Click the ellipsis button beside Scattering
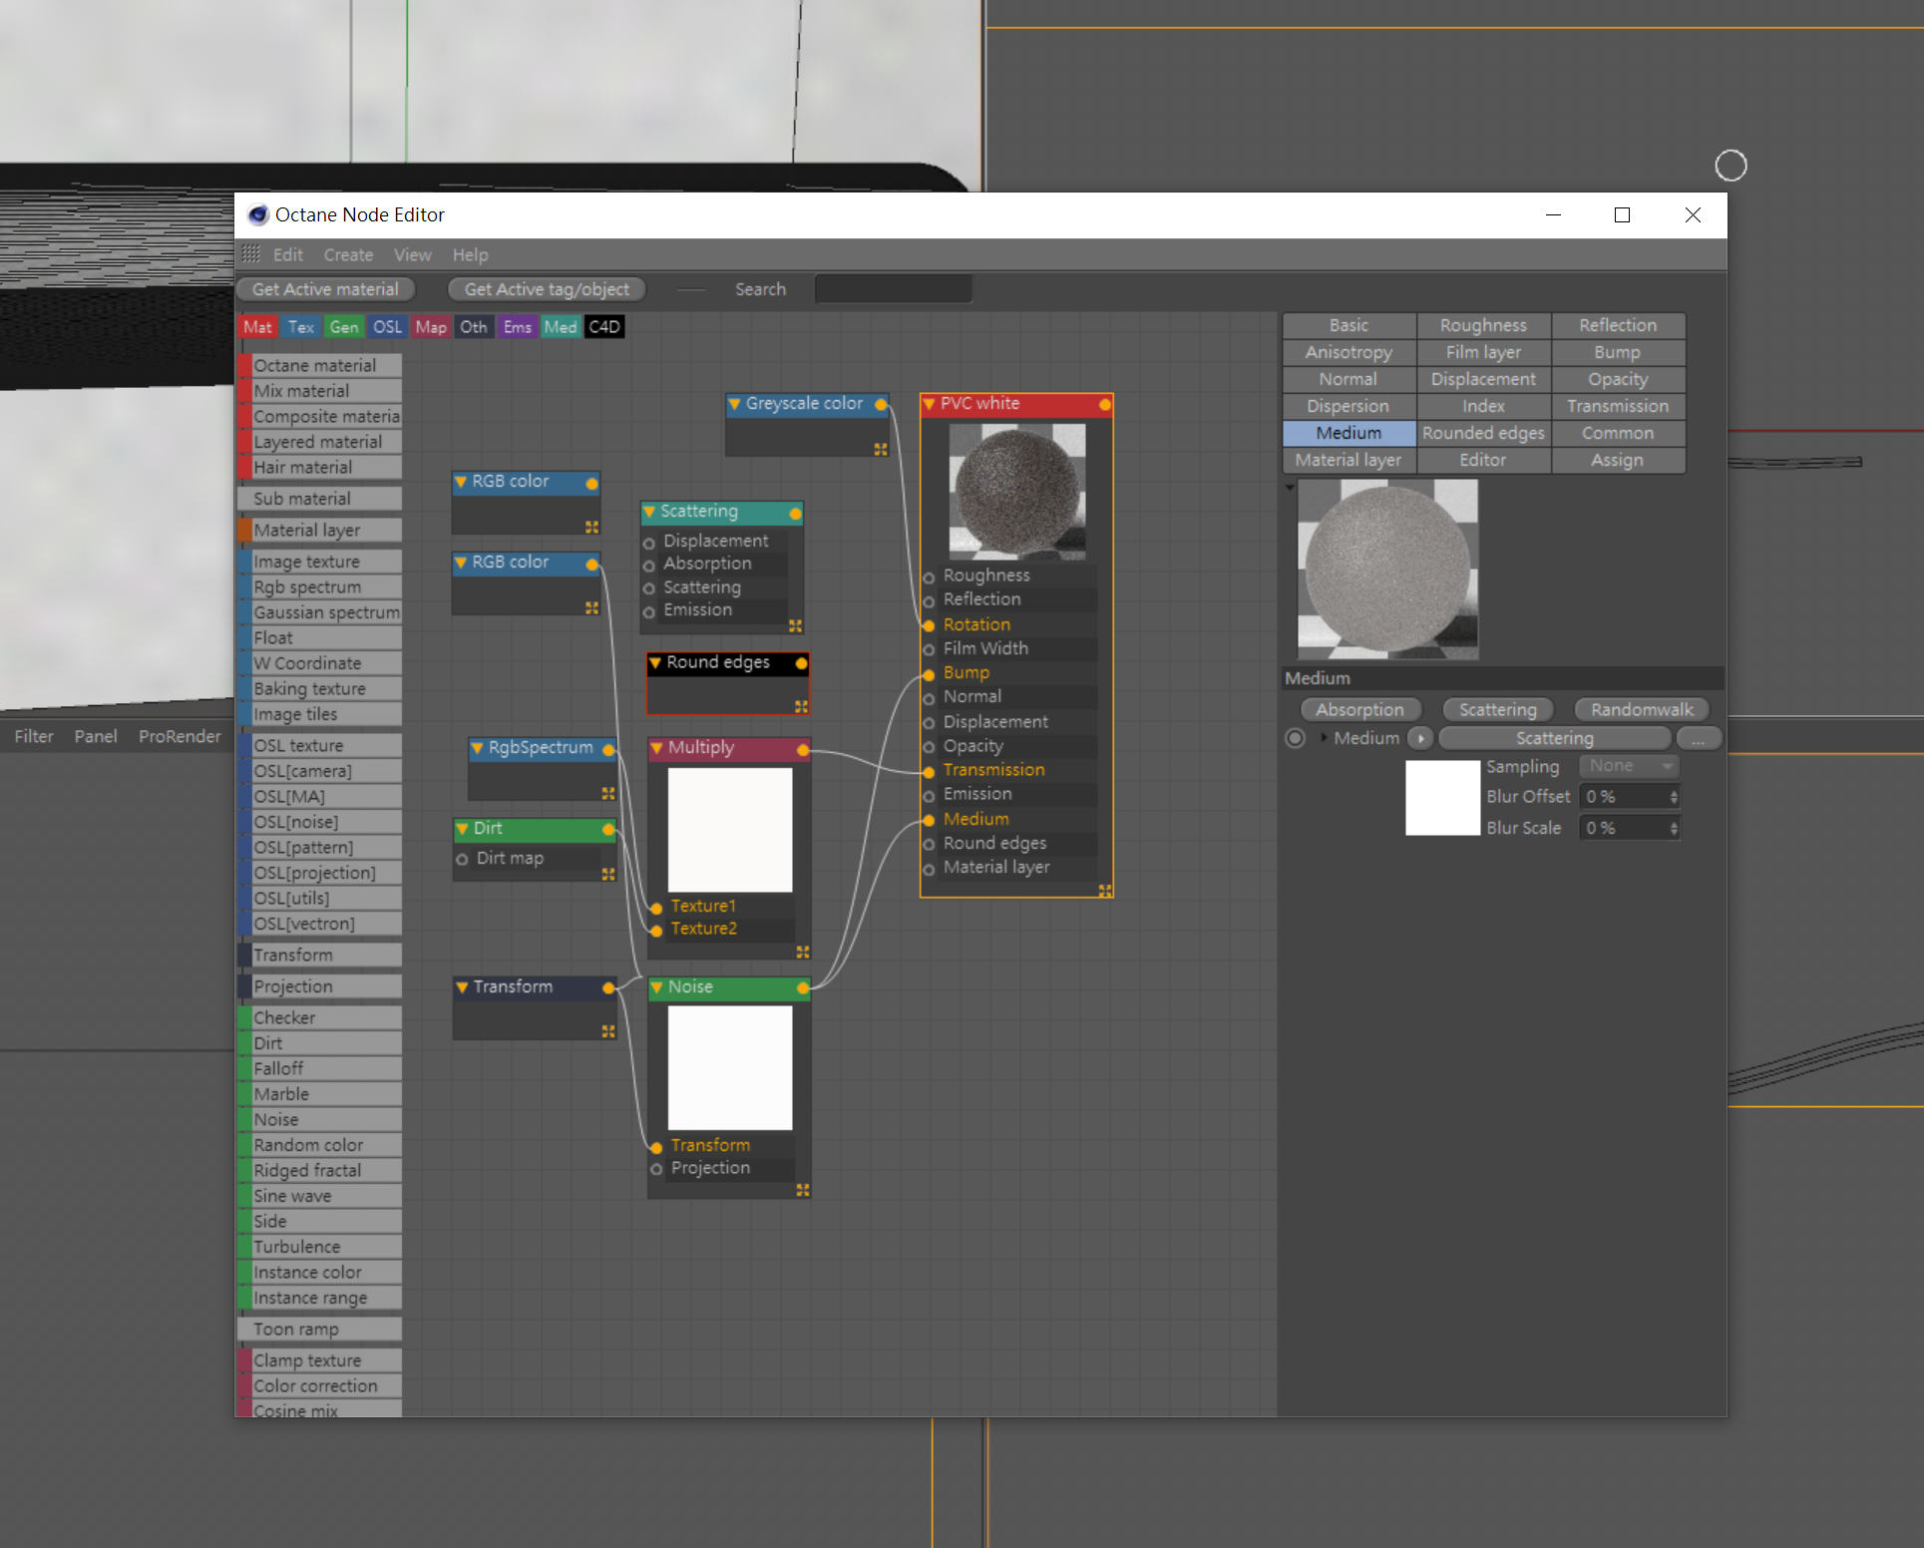This screenshot has height=1548, width=1924. tap(1698, 738)
